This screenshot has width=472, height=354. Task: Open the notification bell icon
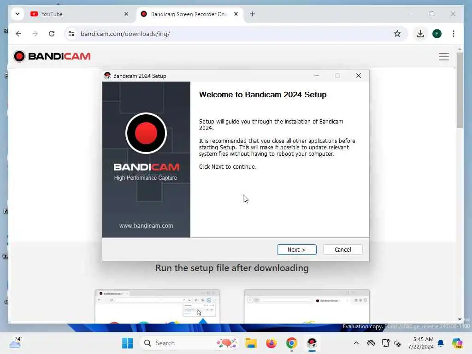(x=441, y=343)
